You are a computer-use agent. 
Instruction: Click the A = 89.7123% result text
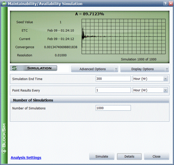point(90,14)
